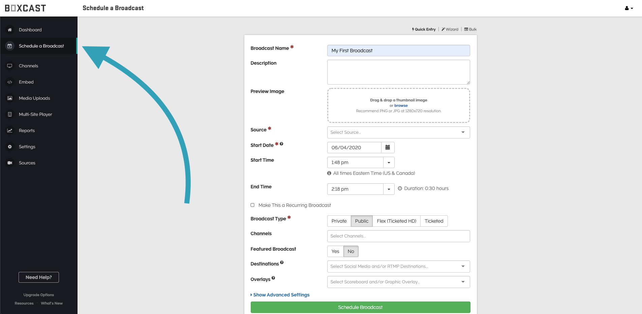Click the Settings gear icon

pos(10,147)
